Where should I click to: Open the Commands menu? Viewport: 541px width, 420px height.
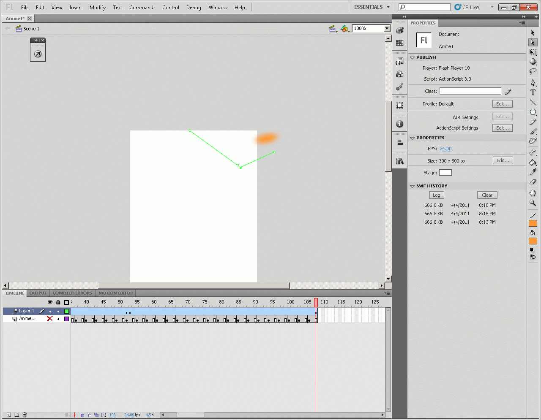[142, 8]
